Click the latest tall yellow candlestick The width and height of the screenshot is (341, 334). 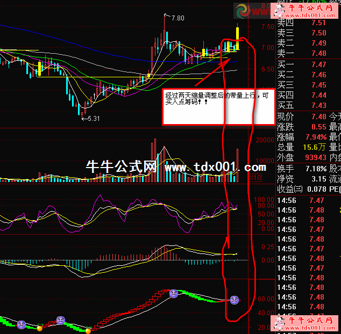click(x=238, y=39)
